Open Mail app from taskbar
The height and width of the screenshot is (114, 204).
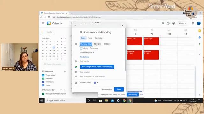click(x=112, y=101)
